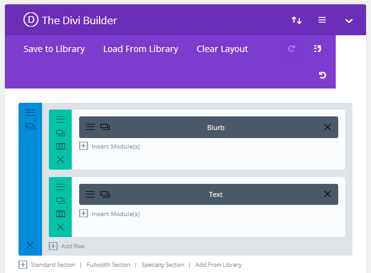Open the history list icon

[x=318, y=48]
